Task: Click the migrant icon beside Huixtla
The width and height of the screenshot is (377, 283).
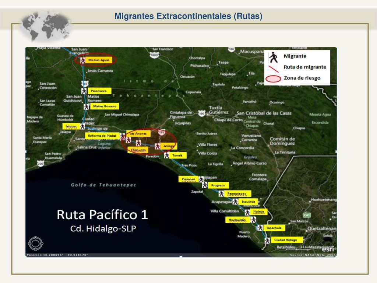Action: 247,212
